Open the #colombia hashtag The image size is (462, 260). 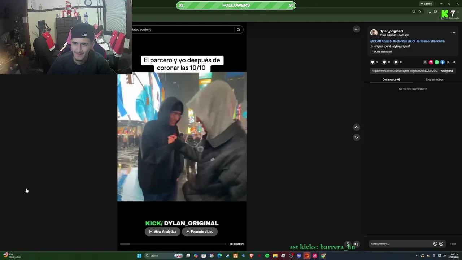click(x=400, y=41)
